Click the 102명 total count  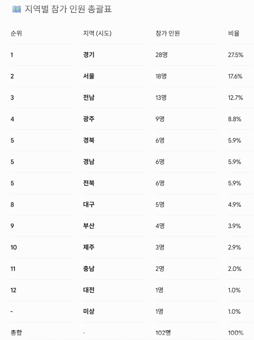click(x=163, y=333)
